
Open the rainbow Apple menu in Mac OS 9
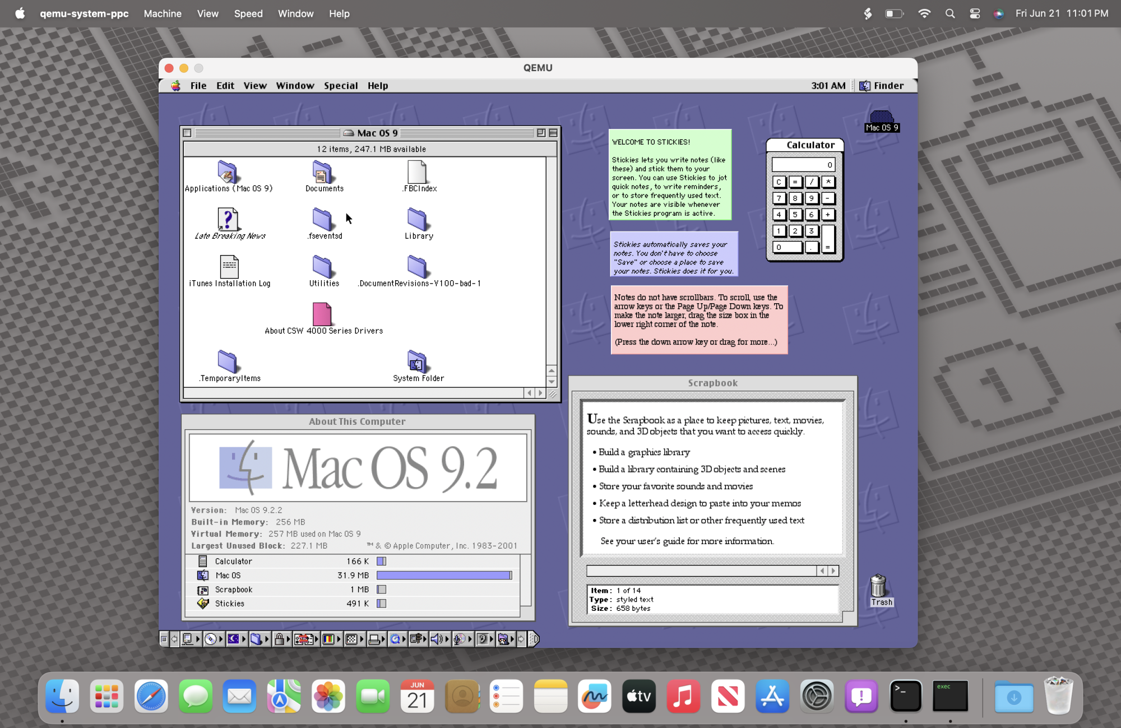coord(176,86)
